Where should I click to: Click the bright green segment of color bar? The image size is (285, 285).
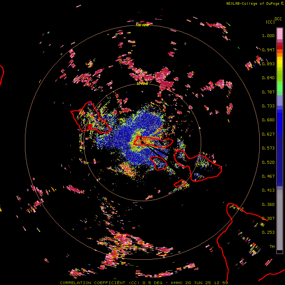[280, 86]
